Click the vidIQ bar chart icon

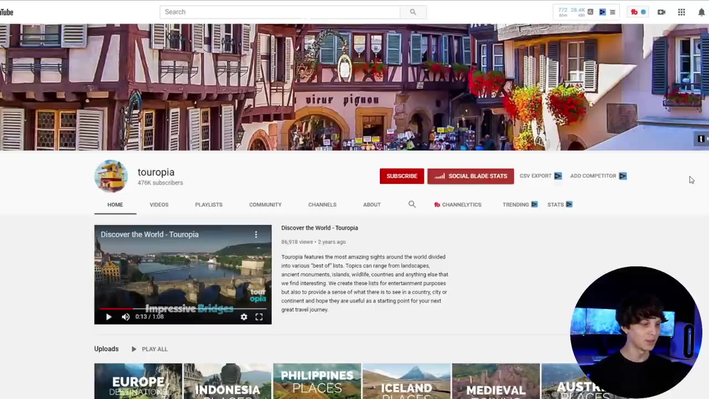590,12
